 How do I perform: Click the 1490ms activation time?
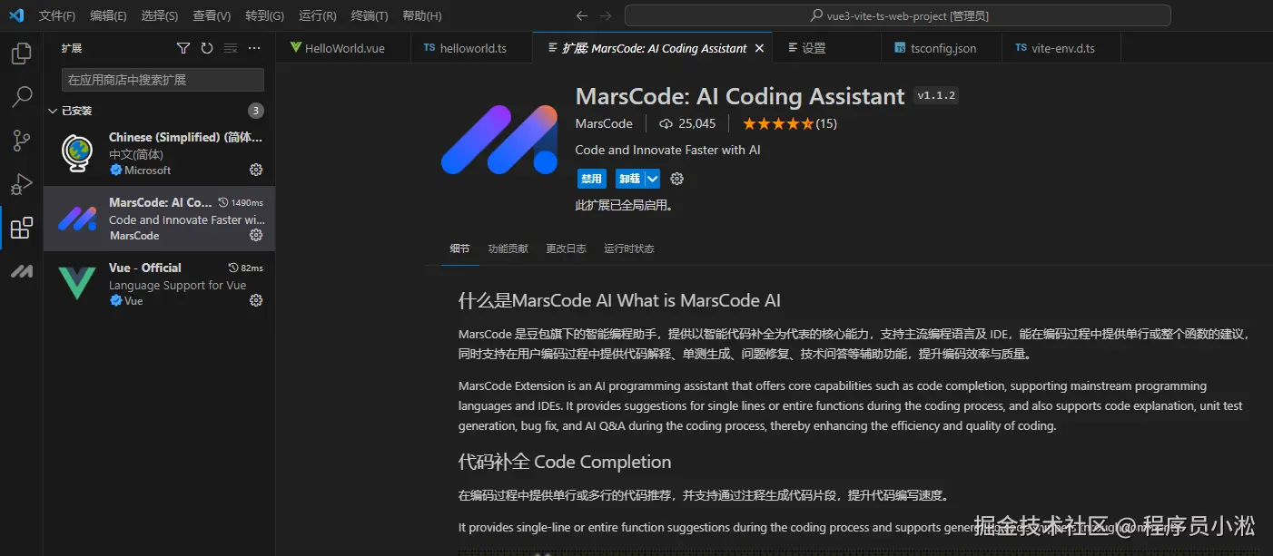tap(241, 203)
